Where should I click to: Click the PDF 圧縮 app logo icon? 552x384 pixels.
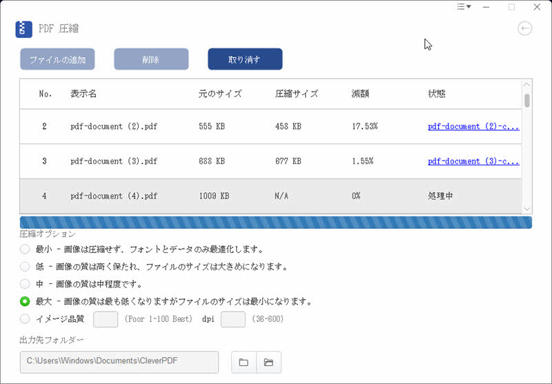(24, 29)
